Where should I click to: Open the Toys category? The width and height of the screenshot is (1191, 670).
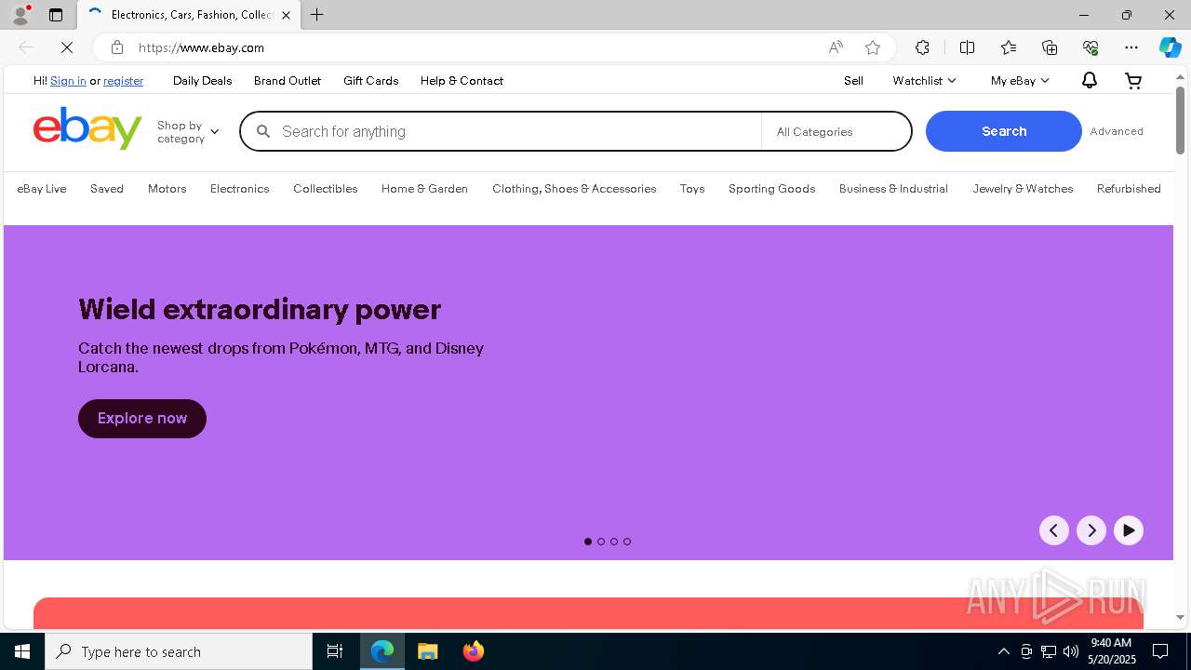tap(692, 189)
